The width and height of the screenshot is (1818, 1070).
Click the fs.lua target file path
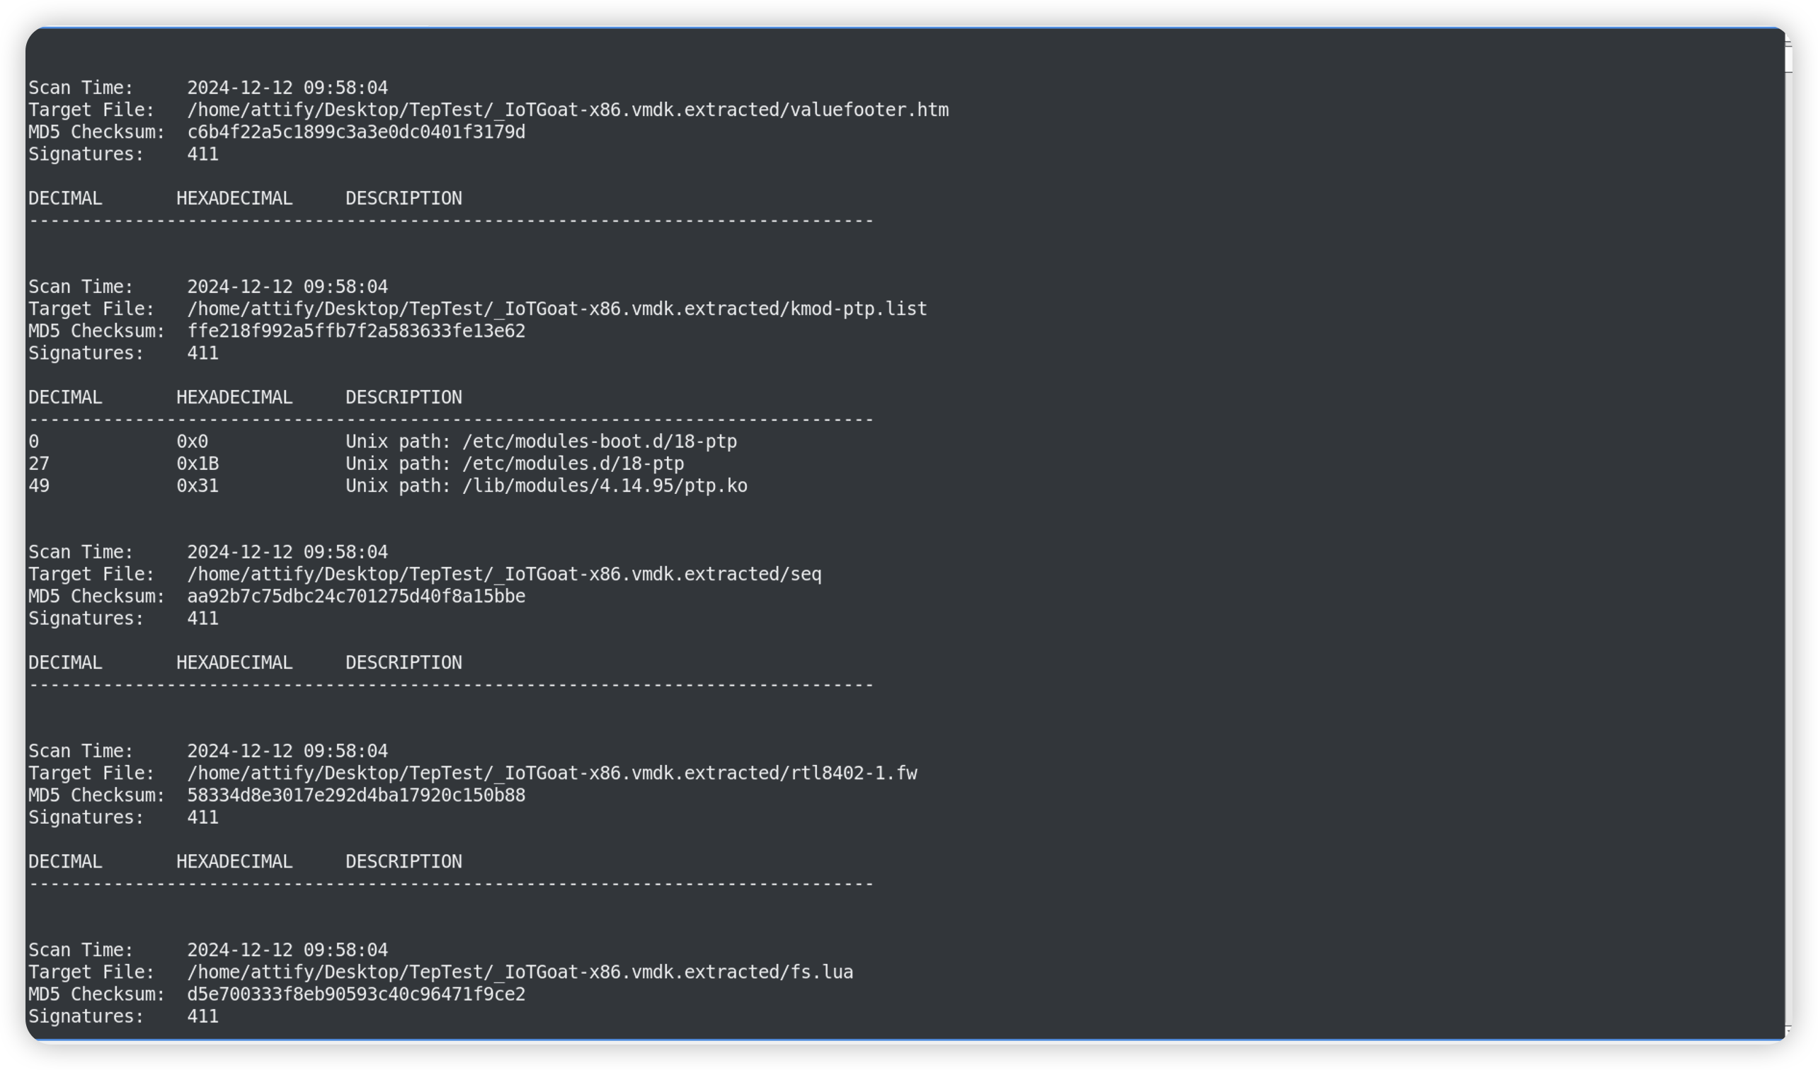(x=520, y=972)
